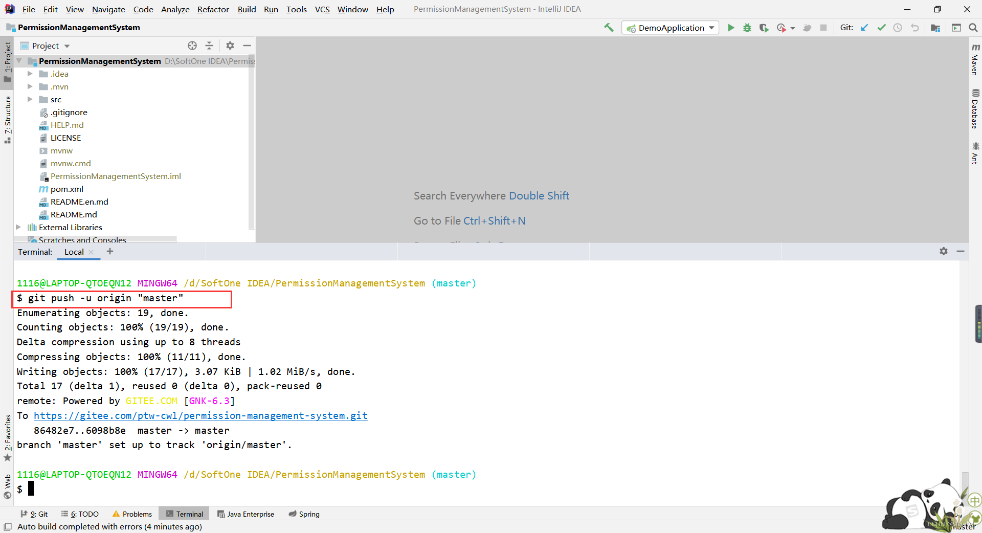
Task: Click the icon left of the Search magnifier
Action: pos(956,28)
